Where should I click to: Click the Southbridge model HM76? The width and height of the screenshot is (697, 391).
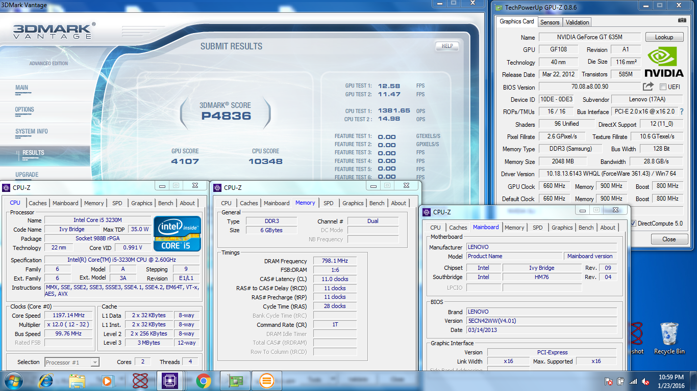click(x=542, y=277)
